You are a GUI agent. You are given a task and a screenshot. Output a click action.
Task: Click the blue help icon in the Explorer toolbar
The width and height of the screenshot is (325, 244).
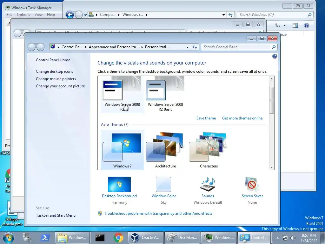307,25
